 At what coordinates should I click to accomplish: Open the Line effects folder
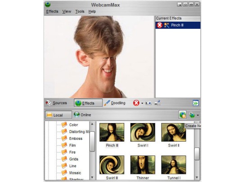click(69, 166)
